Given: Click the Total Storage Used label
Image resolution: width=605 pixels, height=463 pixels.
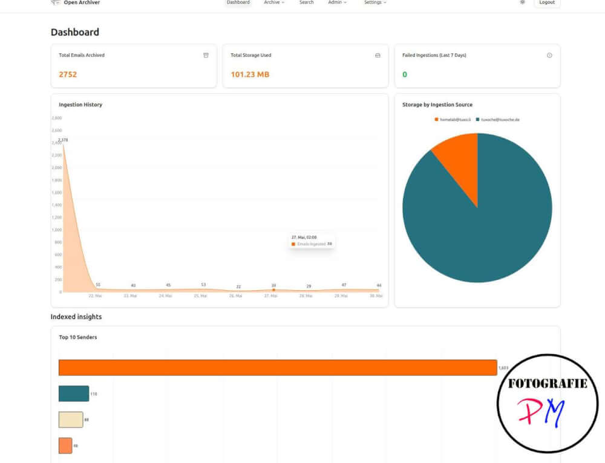Looking at the screenshot, I should [x=251, y=55].
